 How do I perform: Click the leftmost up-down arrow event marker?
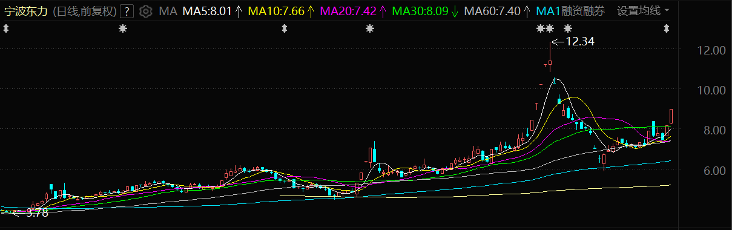pos(6,28)
